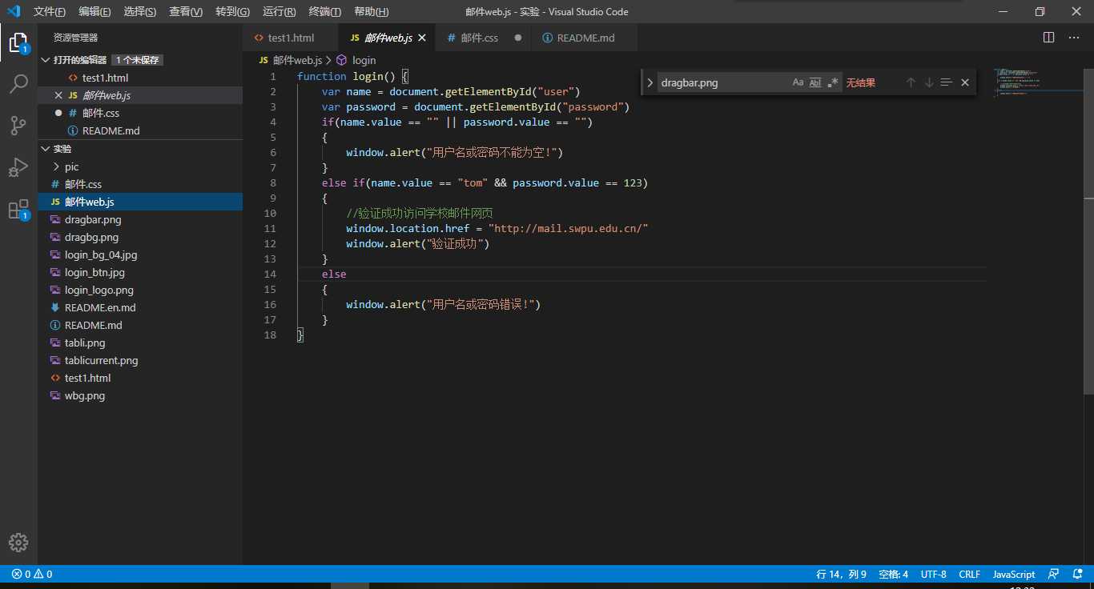Open the 查看(V) menu
The height and width of the screenshot is (589, 1094).
[x=186, y=12]
